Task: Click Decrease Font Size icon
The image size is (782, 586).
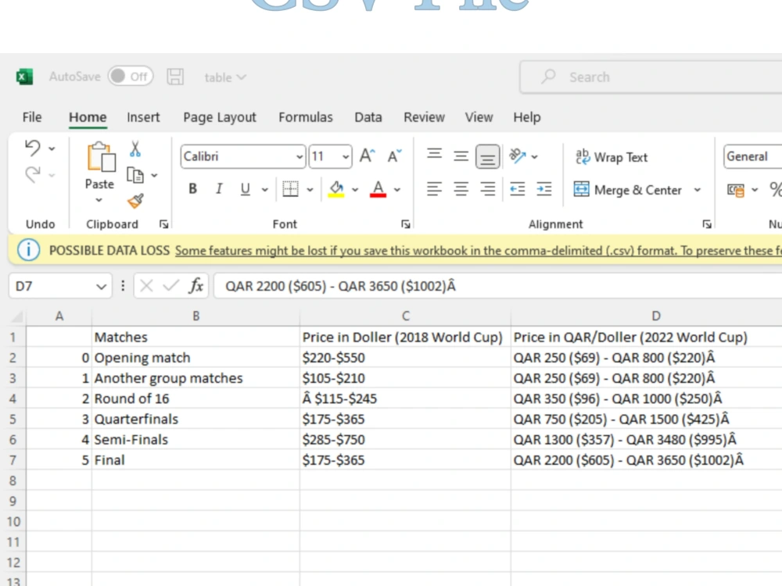Action: (x=394, y=156)
